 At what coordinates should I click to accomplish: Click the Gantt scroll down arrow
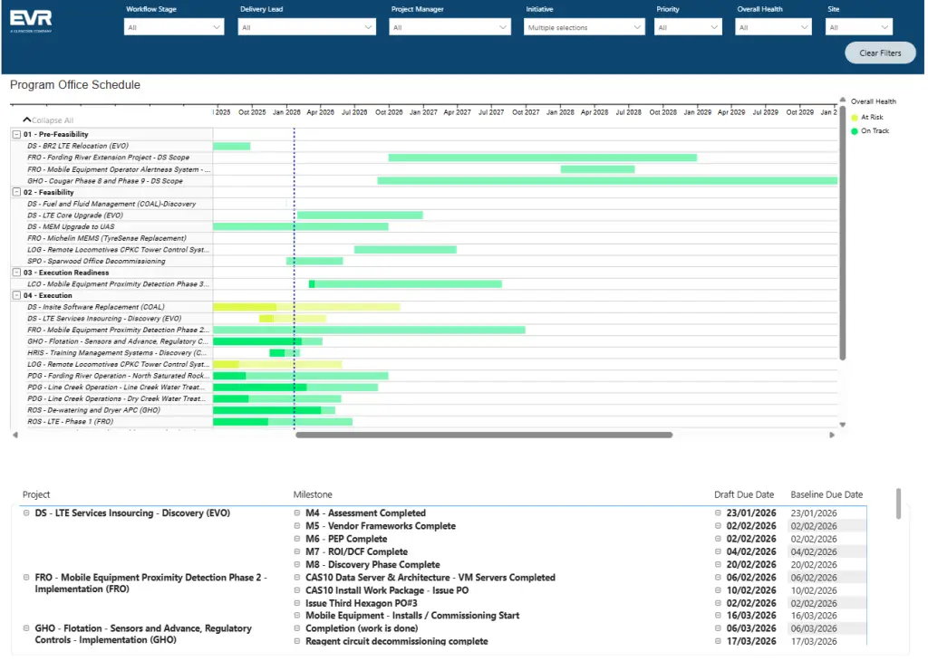[842, 424]
